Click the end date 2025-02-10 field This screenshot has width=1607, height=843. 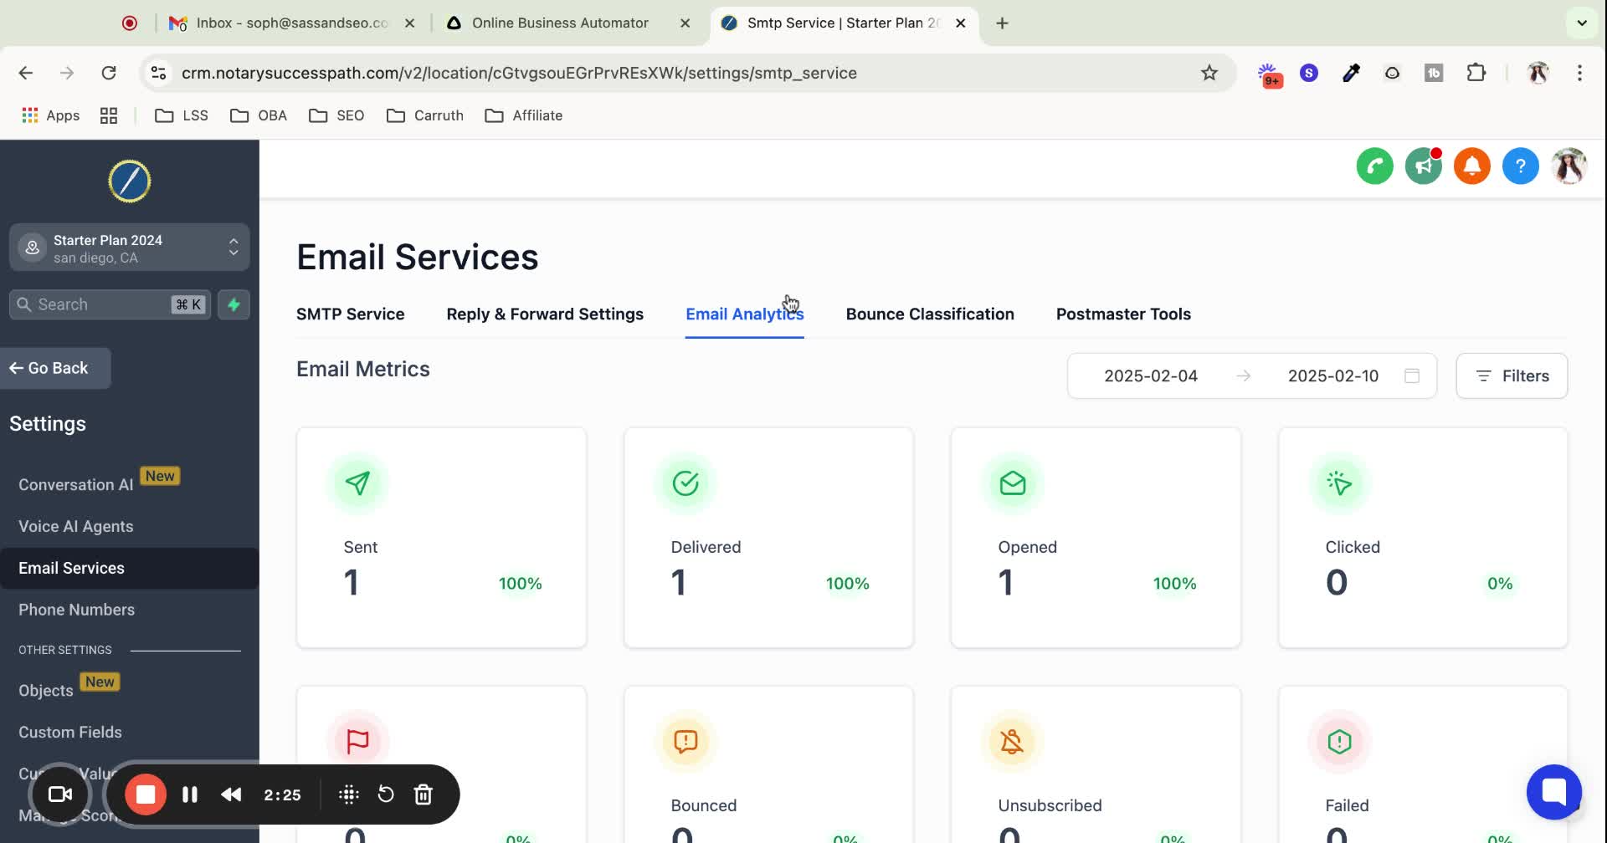point(1332,376)
